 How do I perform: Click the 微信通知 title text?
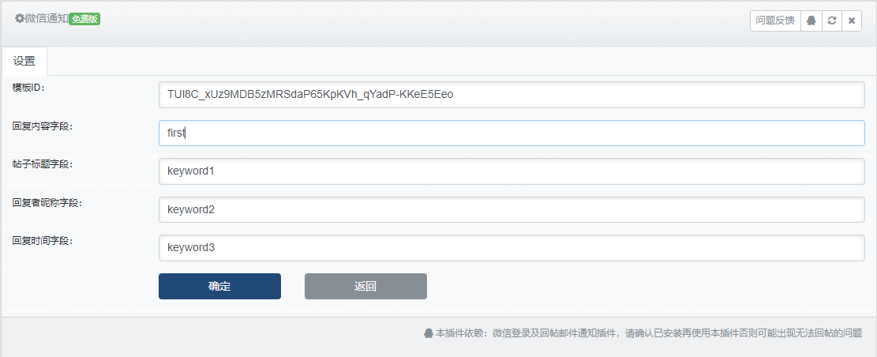click(47, 18)
